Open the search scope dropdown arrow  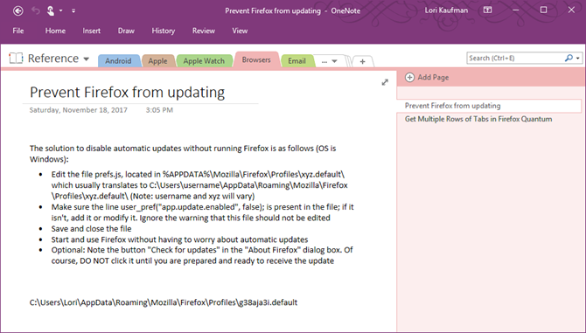tap(578, 59)
